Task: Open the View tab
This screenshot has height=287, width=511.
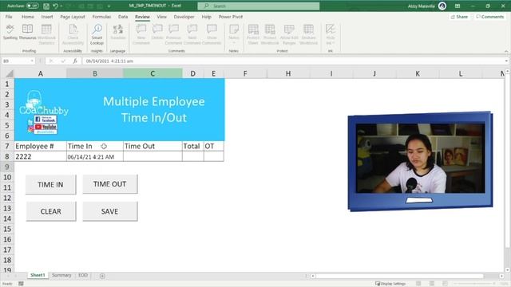Action: [x=161, y=17]
